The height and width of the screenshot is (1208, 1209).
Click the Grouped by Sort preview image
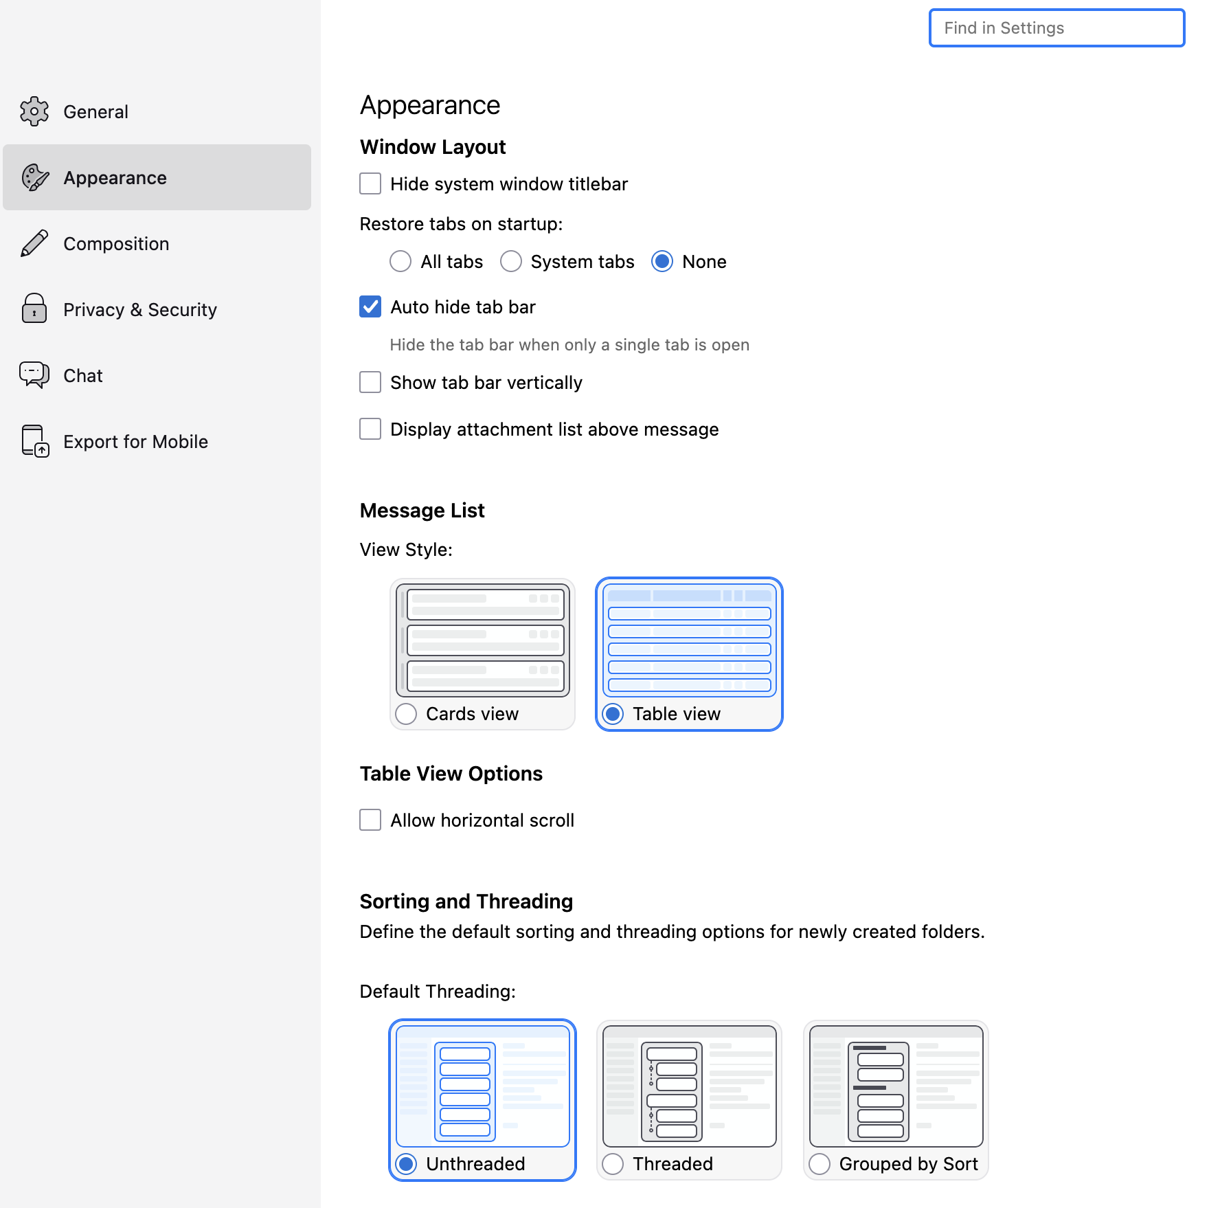(896, 1086)
